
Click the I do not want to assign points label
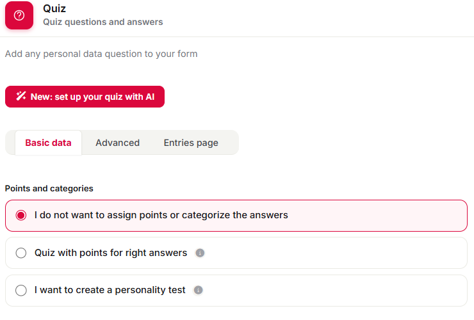coord(161,215)
